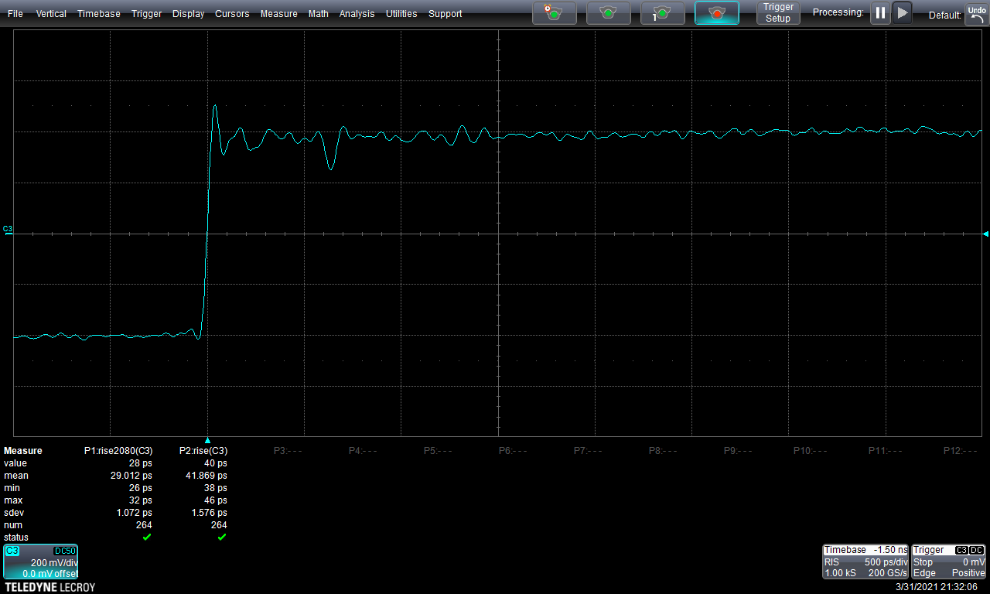Click the 500 ps/div timebase value
The image size is (990, 594).
pyautogui.click(x=886, y=562)
